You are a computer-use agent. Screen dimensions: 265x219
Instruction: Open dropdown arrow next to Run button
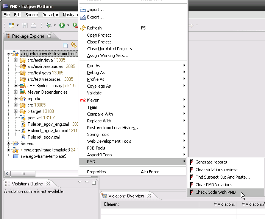click(x=68, y=25)
